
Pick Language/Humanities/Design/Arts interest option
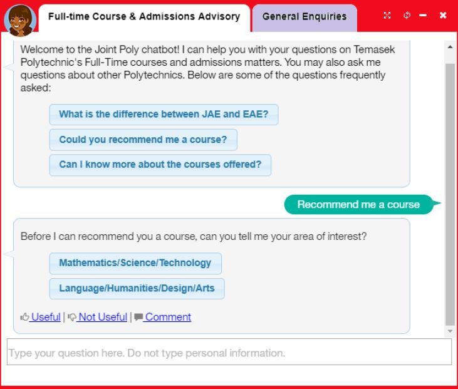click(137, 289)
